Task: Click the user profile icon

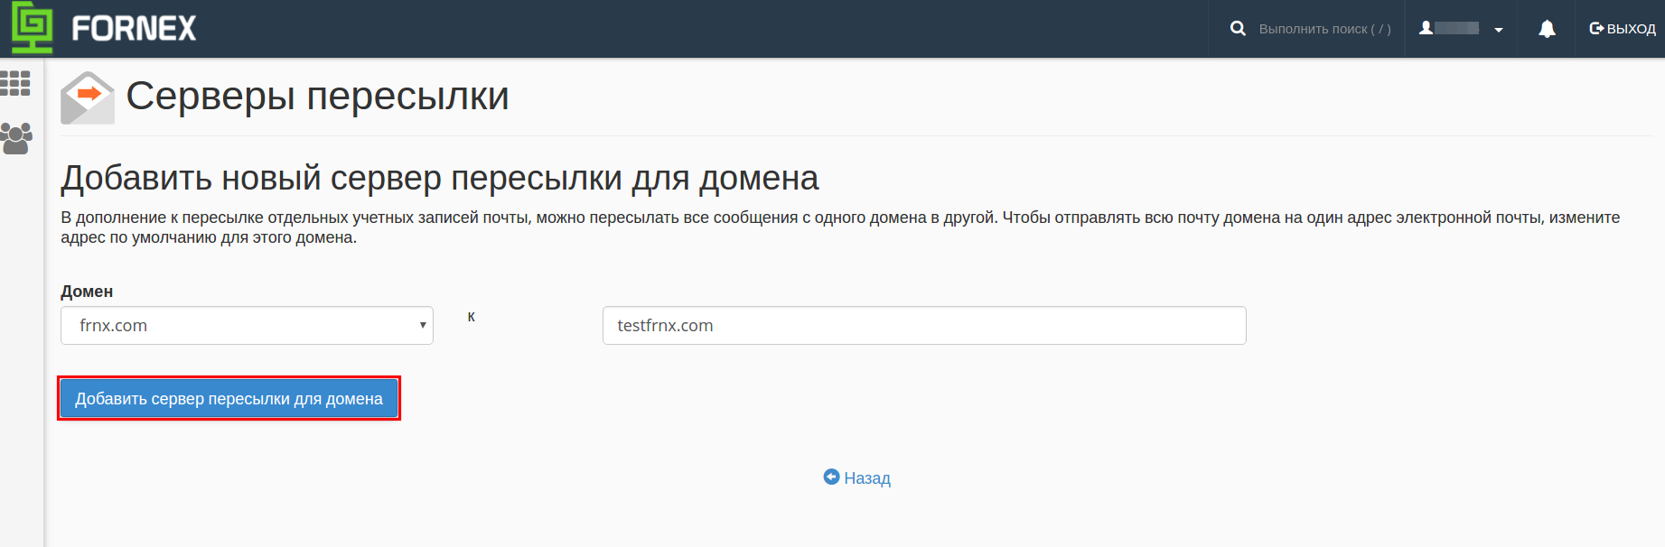Action: coord(1426,28)
